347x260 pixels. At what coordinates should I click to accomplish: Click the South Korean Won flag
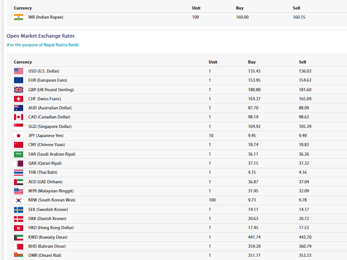pyautogui.click(x=19, y=200)
